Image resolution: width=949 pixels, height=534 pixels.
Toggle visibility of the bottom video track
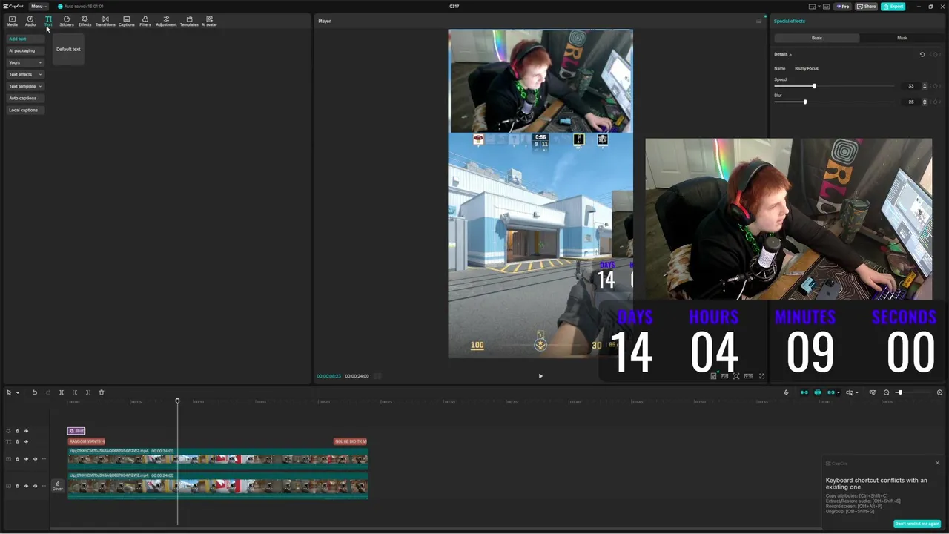26,486
